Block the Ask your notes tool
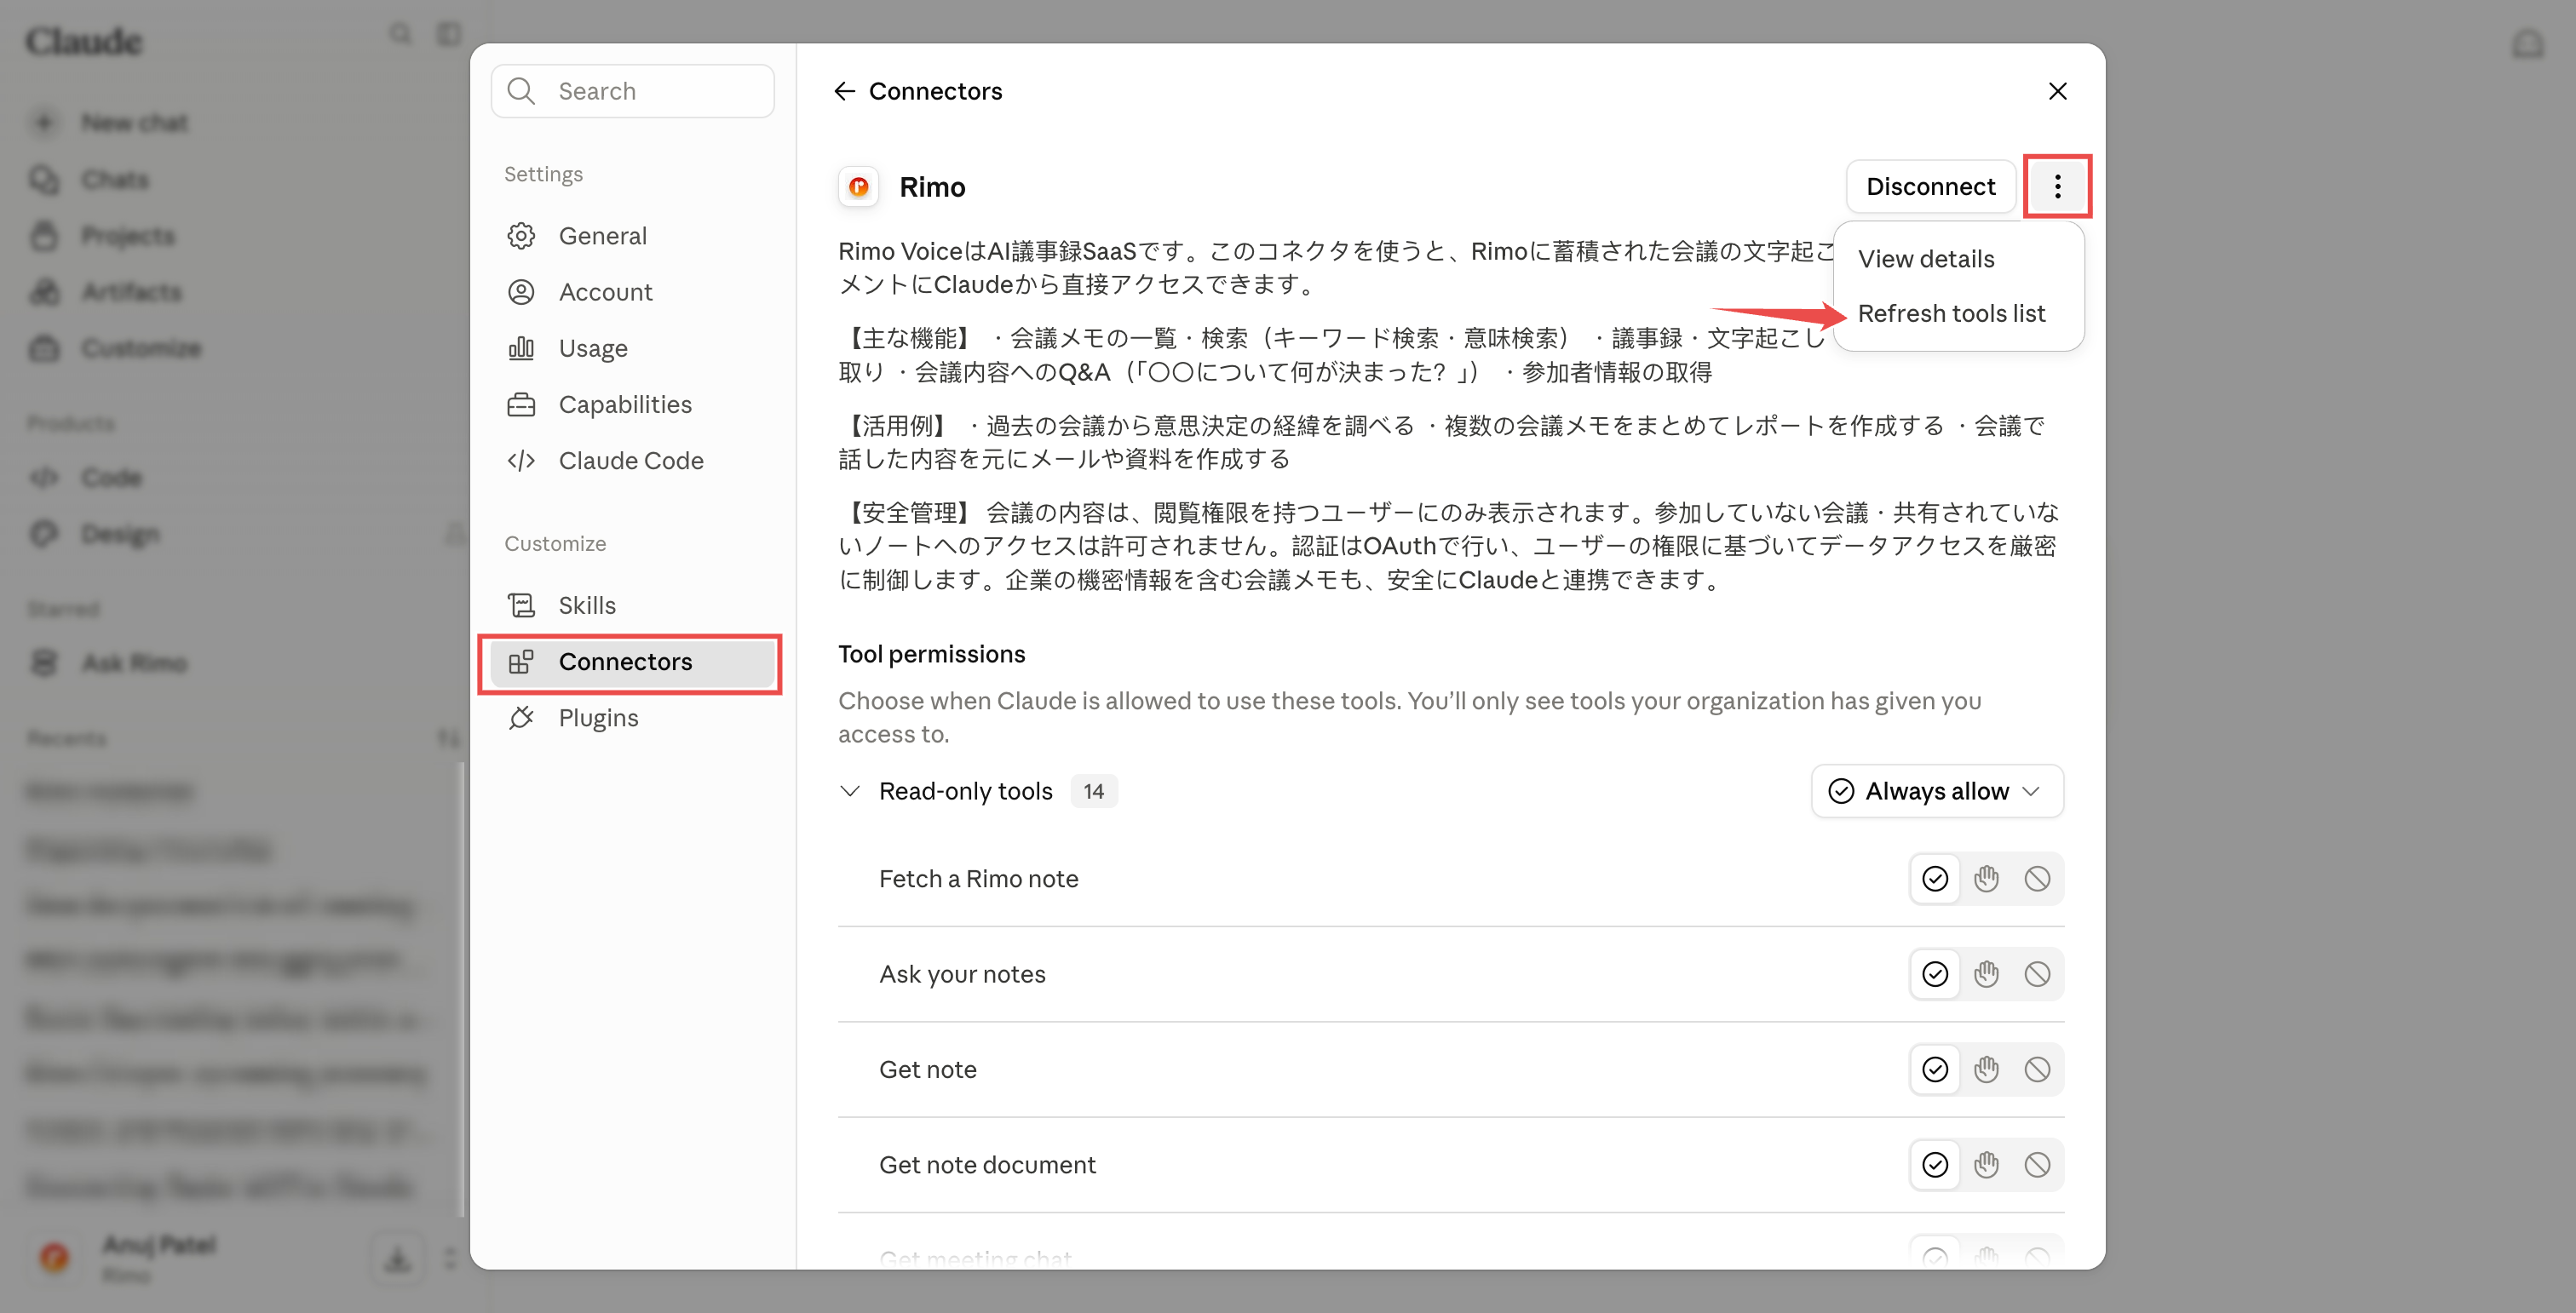 [2037, 974]
